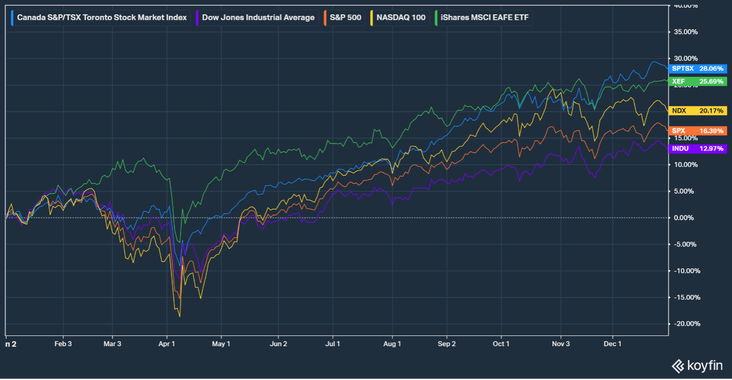Open the iShares MSCI EAFE ETF legend options

pos(484,17)
